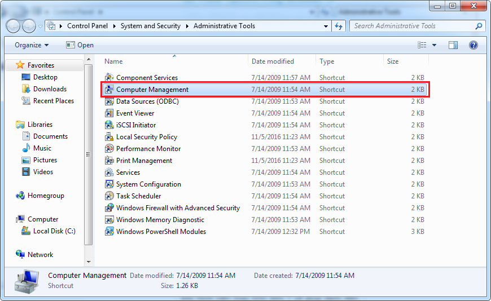Select the Services gear icon
Viewport: 491px width, 301px height.
(x=109, y=172)
